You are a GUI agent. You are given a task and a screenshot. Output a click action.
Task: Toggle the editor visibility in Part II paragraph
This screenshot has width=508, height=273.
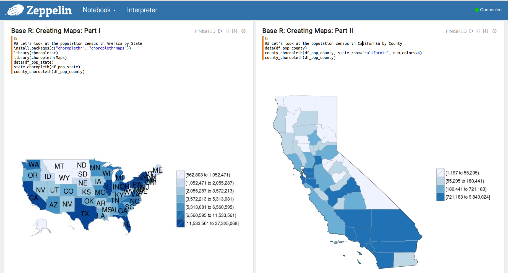[x=478, y=31]
